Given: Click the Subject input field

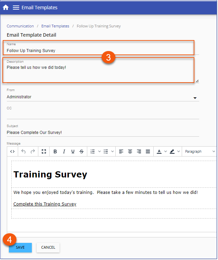Looking at the screenshot, I should [x=103, y=133].
